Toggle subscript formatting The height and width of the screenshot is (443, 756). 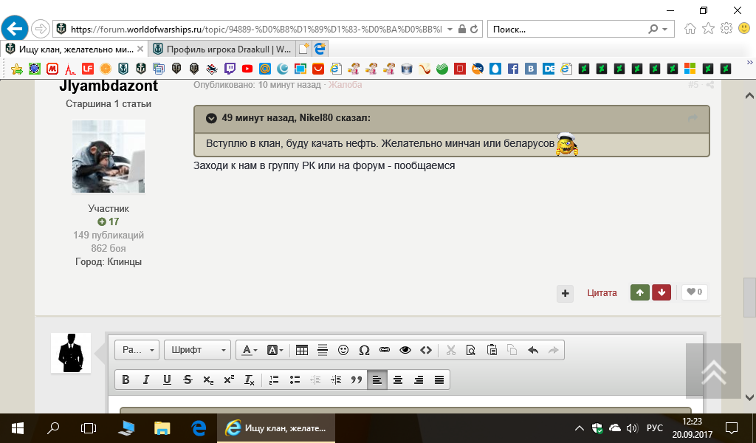[208, 380]
